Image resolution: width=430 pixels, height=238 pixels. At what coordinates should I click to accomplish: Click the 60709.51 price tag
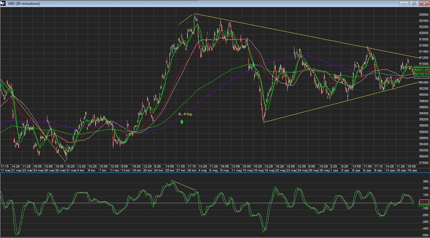[422, 74]
